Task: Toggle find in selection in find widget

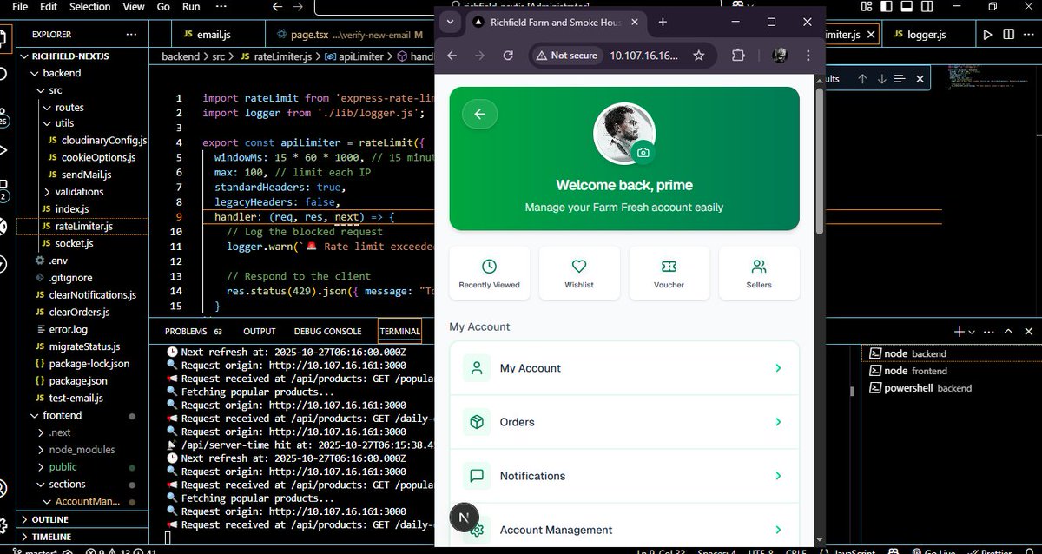Action: pyautogui.click(x=900, y=78)
